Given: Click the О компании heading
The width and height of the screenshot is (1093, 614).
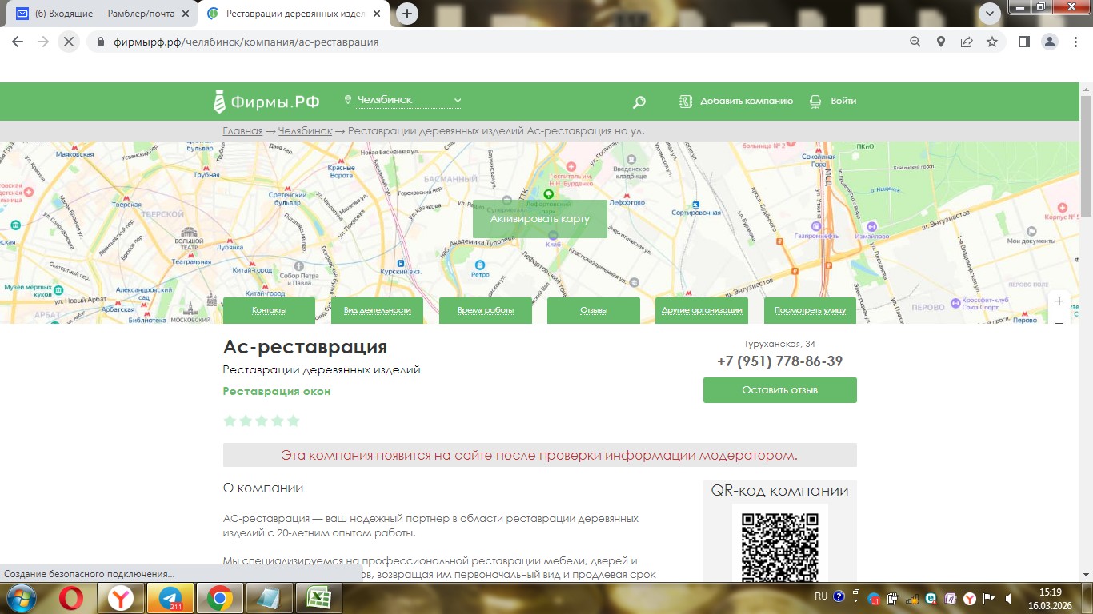Looking at the screenshot, I should tap(263, 488).
